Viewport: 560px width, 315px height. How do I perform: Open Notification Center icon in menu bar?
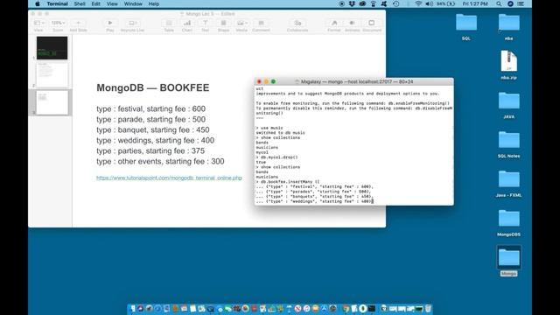pos(521,3)
